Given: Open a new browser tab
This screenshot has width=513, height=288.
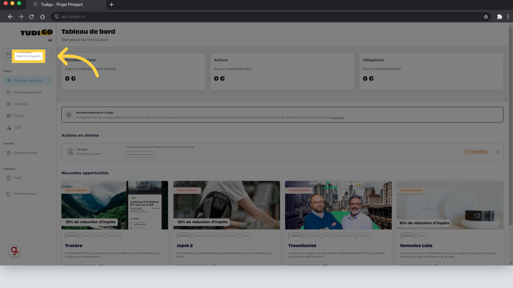Looking at the screenshot, I should 111,5.
